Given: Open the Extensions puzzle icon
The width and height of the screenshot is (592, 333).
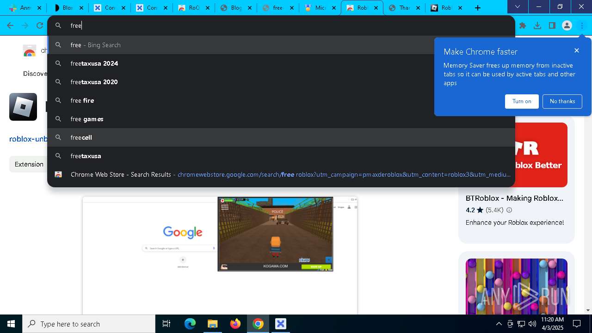Looking at the screenshot, I should click(523, 26).
